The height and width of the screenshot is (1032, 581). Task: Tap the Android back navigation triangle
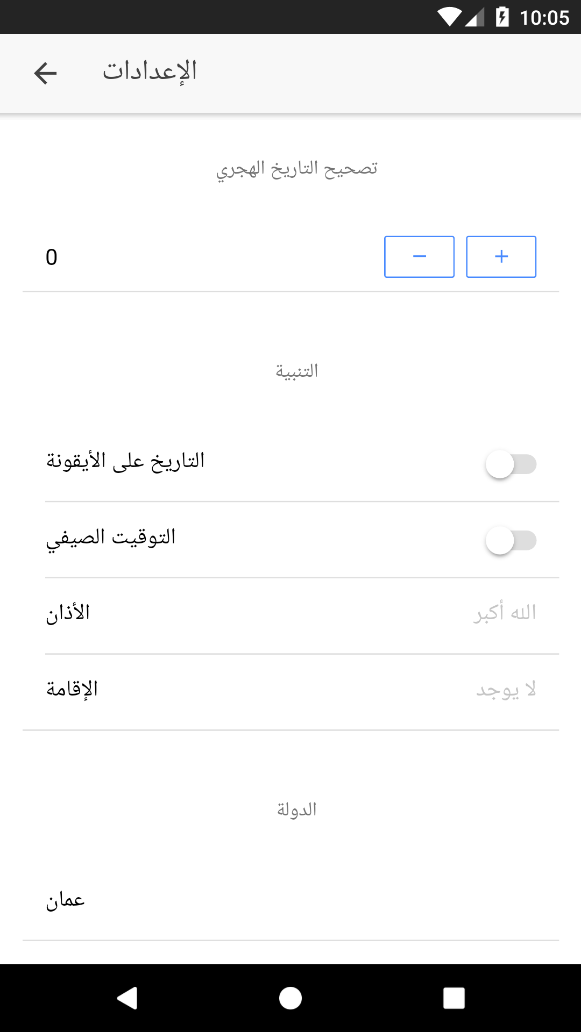point(127,998)
